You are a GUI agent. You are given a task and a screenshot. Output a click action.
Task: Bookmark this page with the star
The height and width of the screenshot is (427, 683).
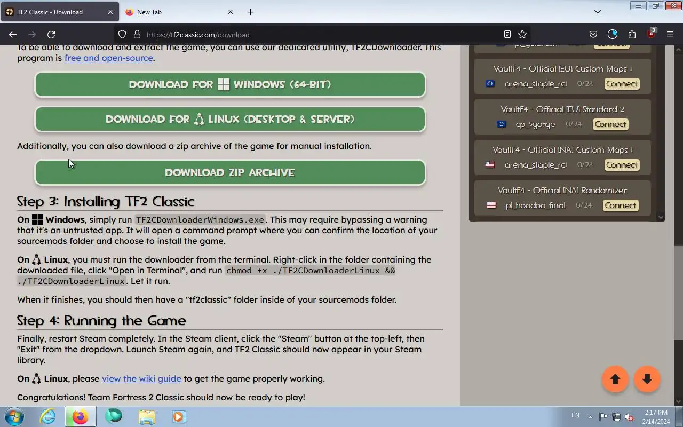(522, 35)
